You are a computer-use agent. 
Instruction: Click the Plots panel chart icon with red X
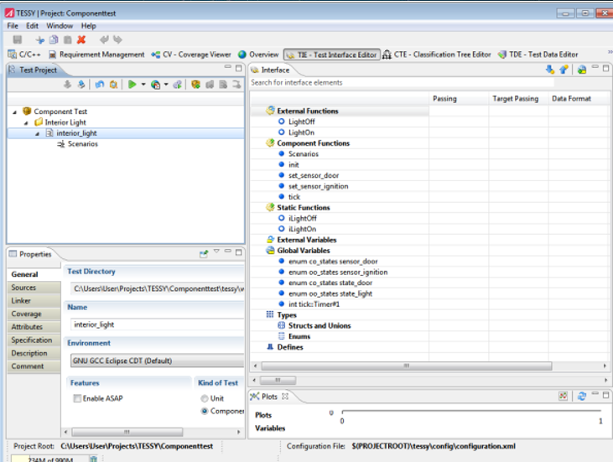point(563,396)
